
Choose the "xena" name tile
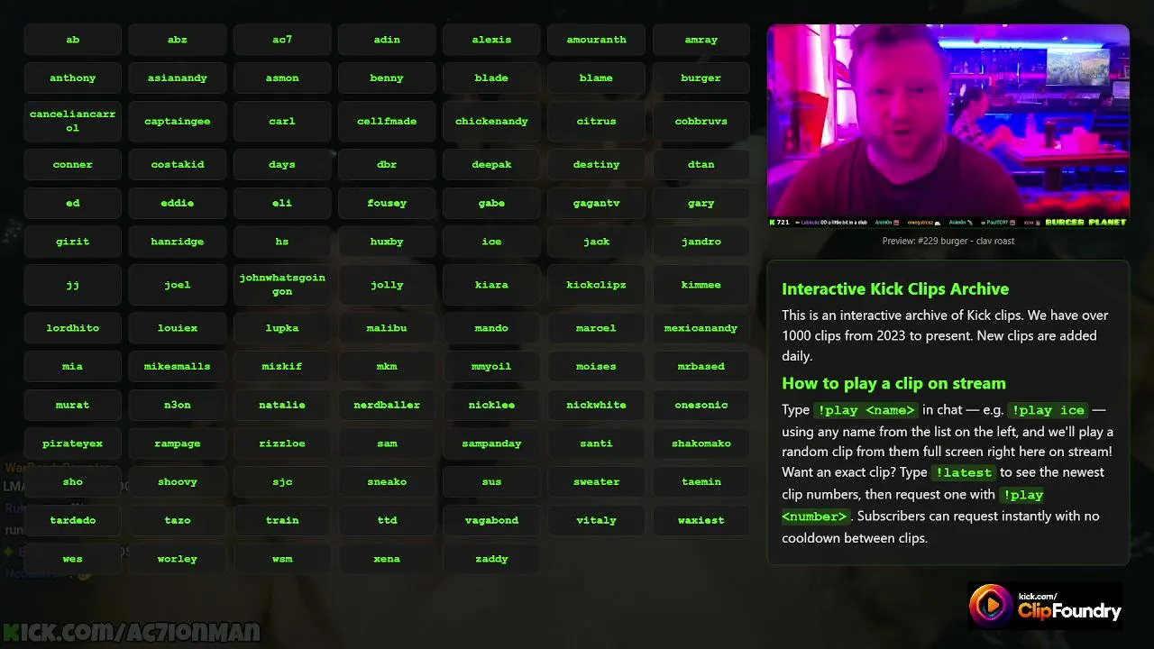387,559
